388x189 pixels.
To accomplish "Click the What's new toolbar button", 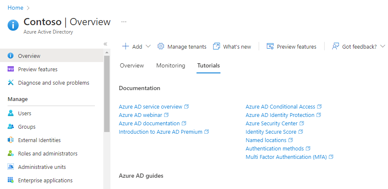I will click(232, 47).
